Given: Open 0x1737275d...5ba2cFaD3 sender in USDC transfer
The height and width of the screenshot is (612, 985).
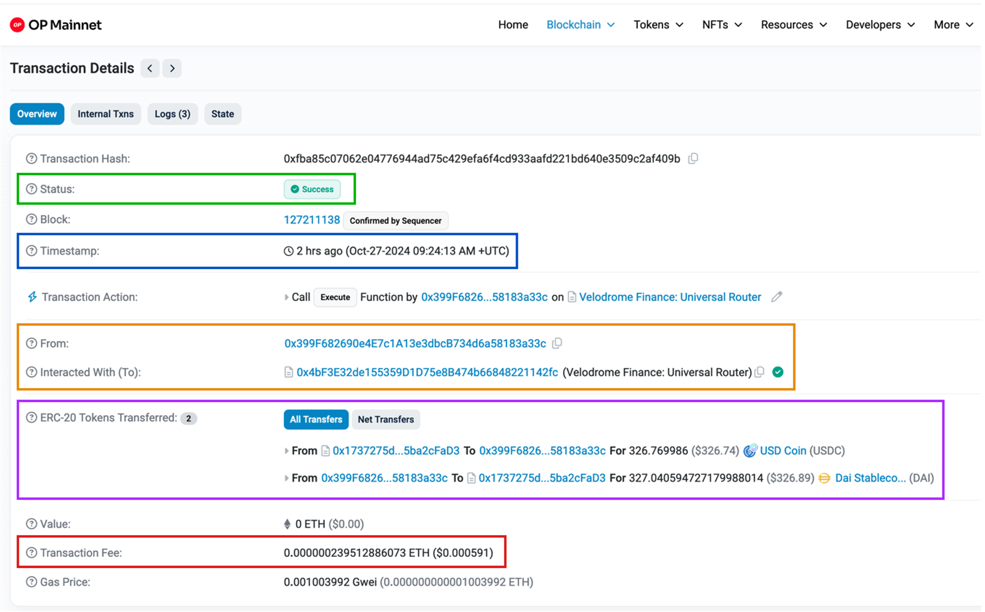Looking at the screenshot, I should 396,451.
